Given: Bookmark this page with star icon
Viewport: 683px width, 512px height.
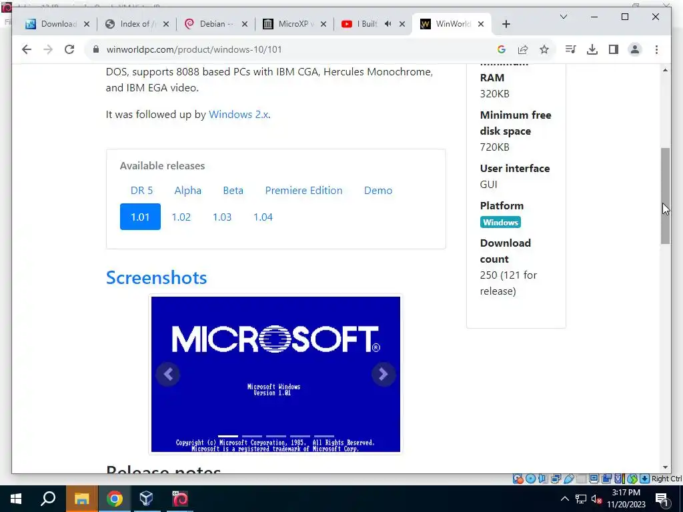Looking at the screenshot, I should tap(544, 49).
